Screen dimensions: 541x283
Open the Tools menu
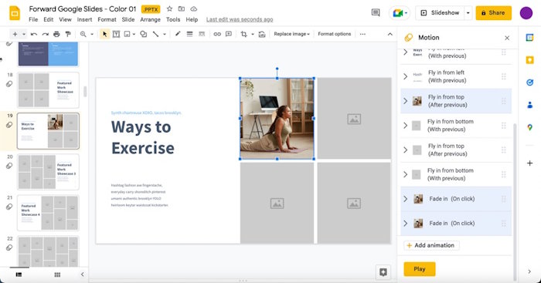pos(173,19)
